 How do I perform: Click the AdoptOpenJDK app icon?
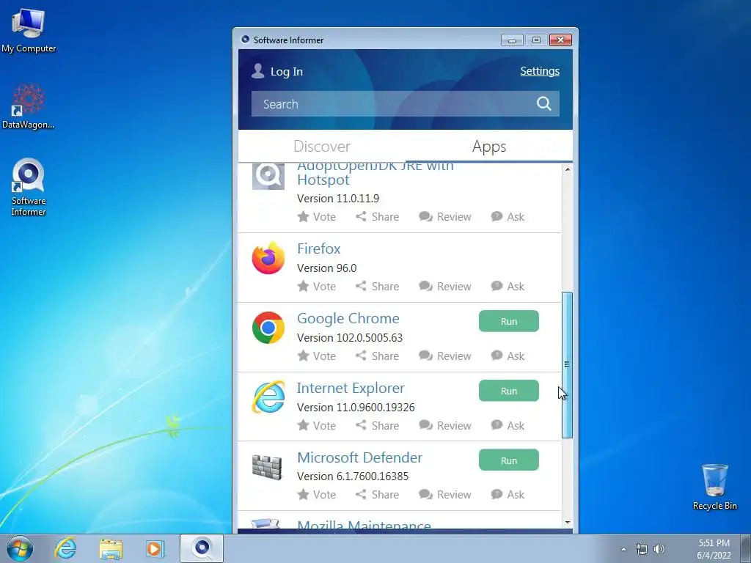point(268,176)
